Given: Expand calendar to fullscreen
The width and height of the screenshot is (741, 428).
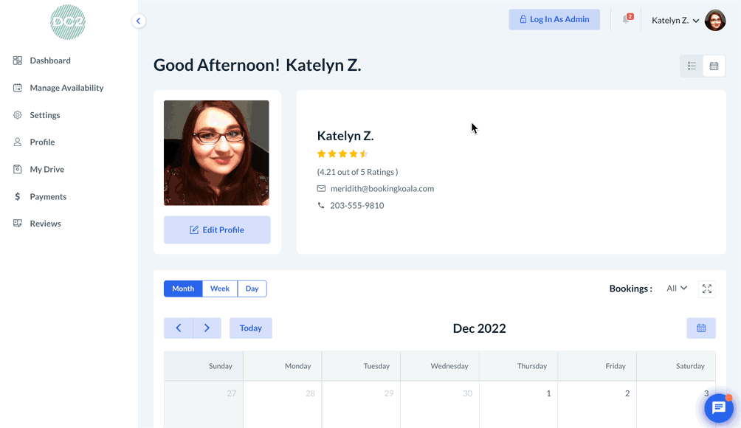Looking at the screenshot, I should pos(707,289).
